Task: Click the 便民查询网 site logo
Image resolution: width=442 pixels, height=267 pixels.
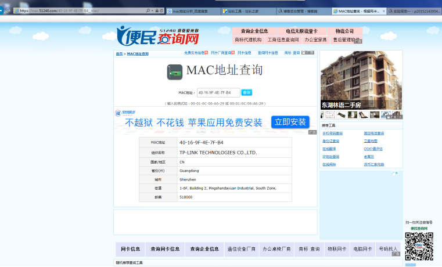Action: (x=158, y=36)
